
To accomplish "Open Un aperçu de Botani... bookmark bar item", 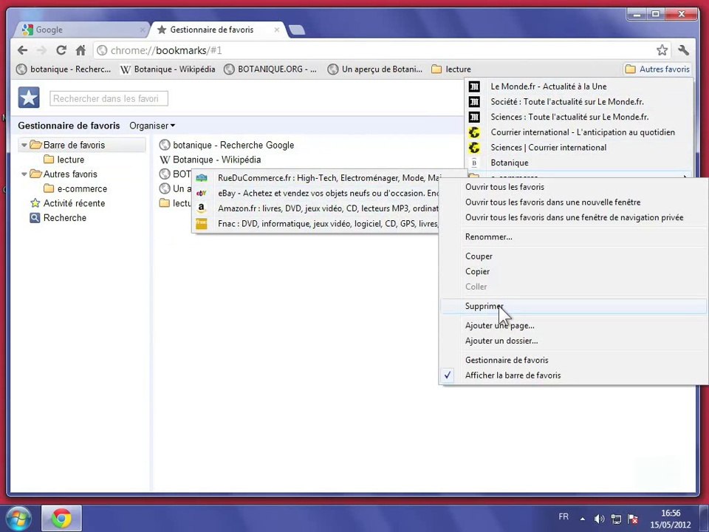I will [375, 69].
